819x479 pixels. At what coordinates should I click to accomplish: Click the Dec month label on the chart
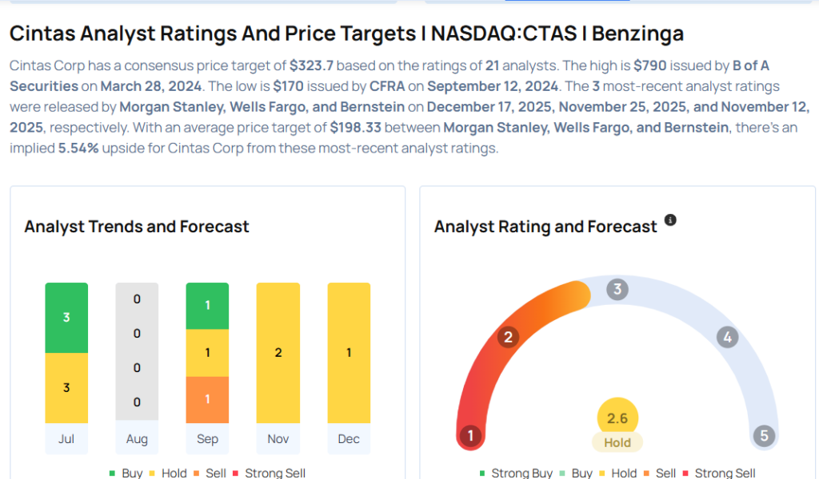[x=349, y=439]
